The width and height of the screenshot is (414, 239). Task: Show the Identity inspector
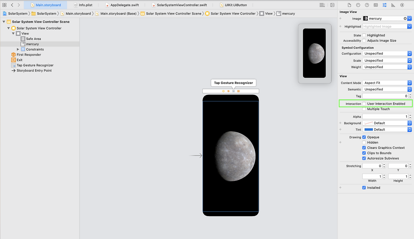[376, 5]
